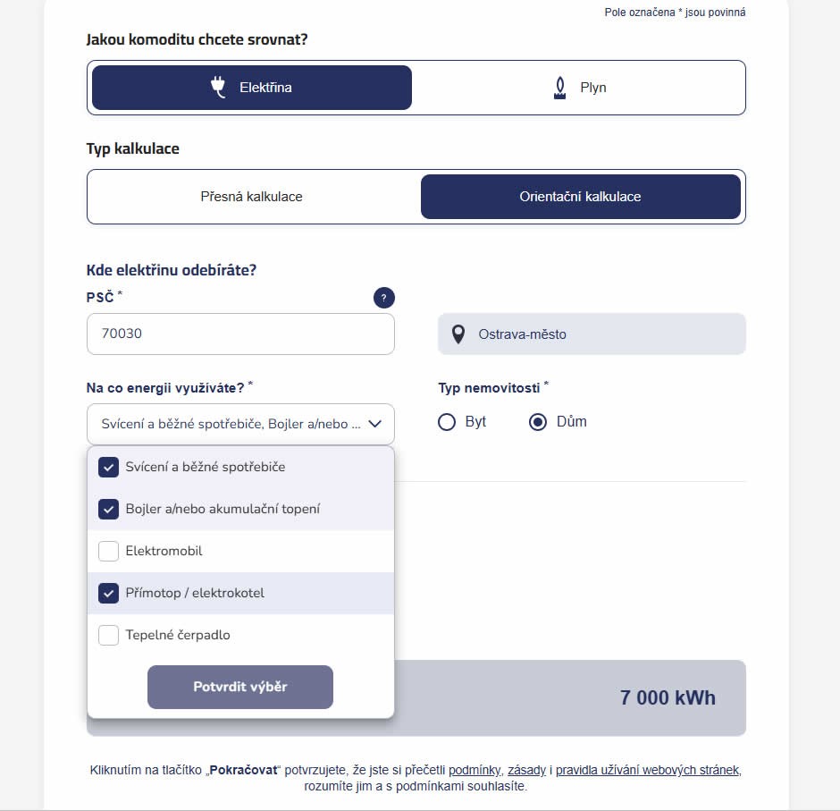Uncheck Přímotop / elektrokotel option
The height and width of the screenshot is (811, 840).
[109, 593]
